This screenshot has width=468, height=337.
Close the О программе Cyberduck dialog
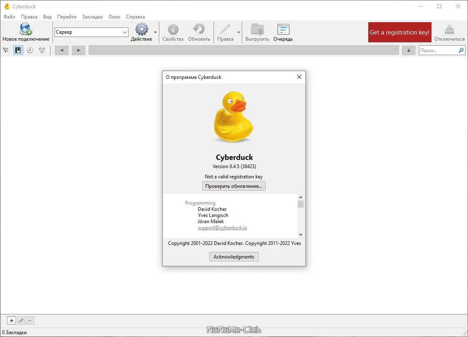click(299, 77)
